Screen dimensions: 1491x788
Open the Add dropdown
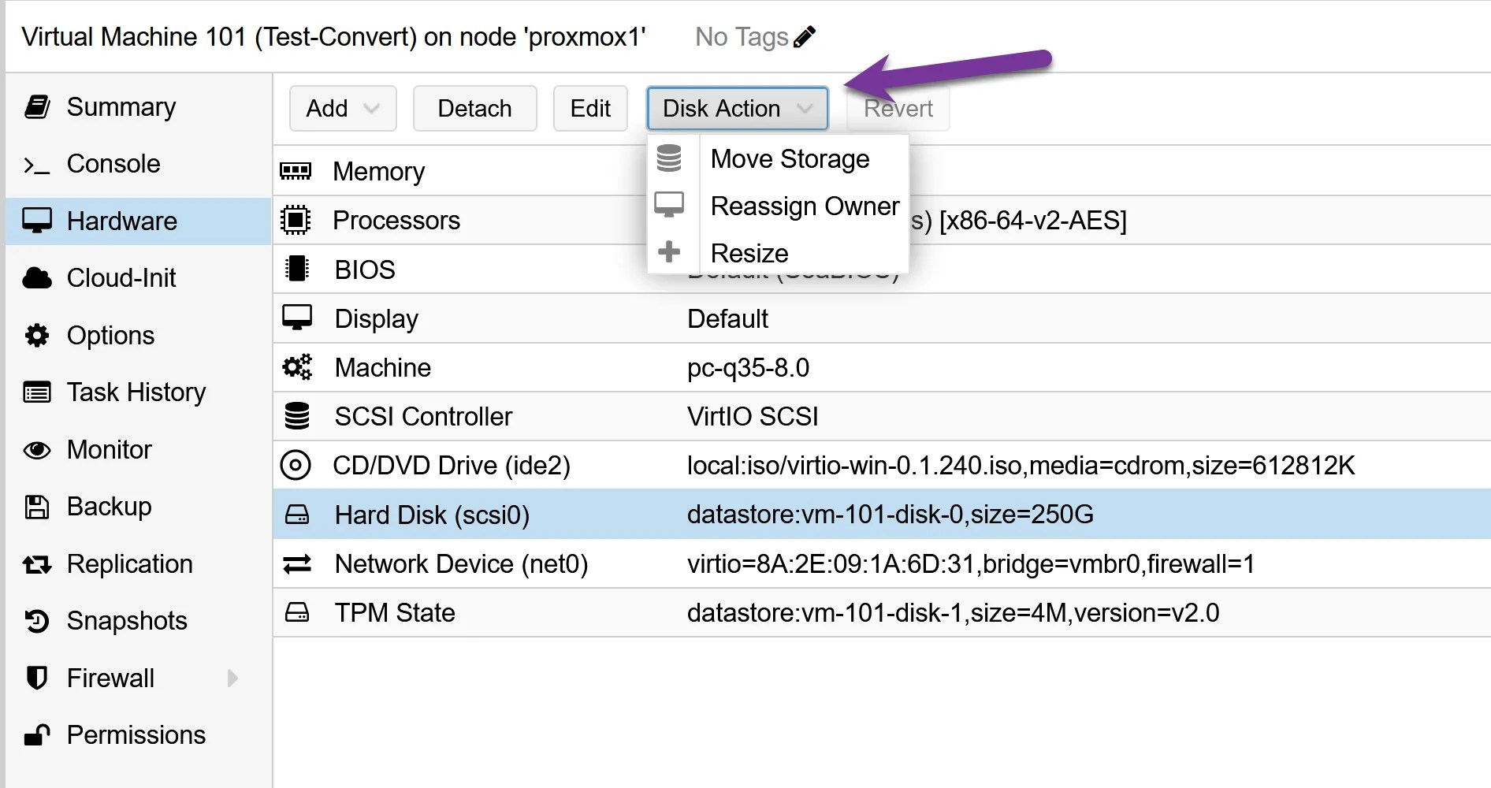tap(342, 108)
